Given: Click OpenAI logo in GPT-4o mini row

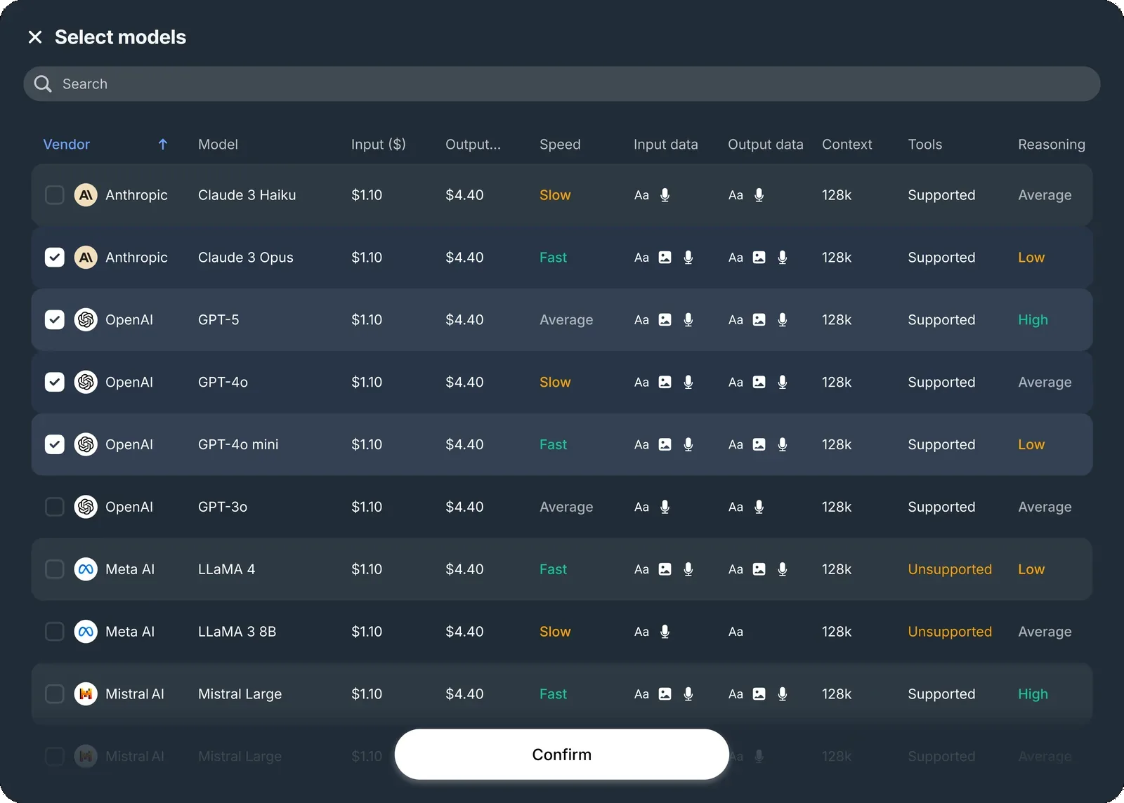Looking at the screenshot, I should [x=86, y=445].
